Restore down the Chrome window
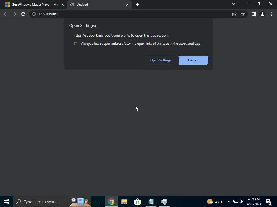The width and height of the screenshot is (277, 207). point(258,4)
